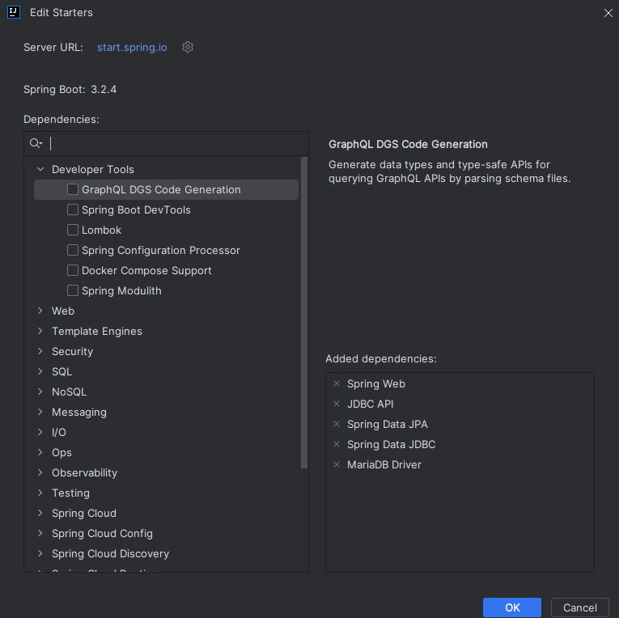
Task: Expand the Messaging category
Action: pos(40,412)
